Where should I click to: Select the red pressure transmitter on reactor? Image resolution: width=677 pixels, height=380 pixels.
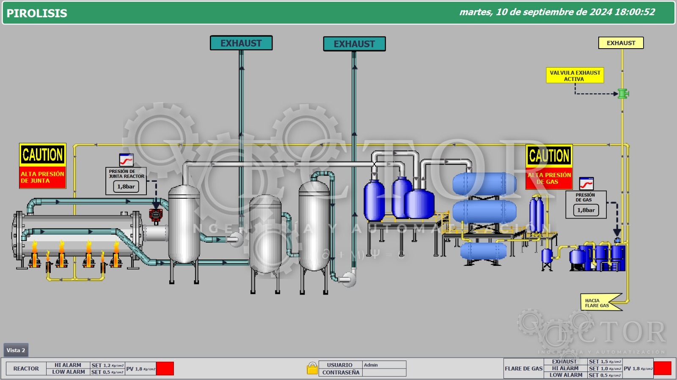pyautogui.click(x=155, y=215)
